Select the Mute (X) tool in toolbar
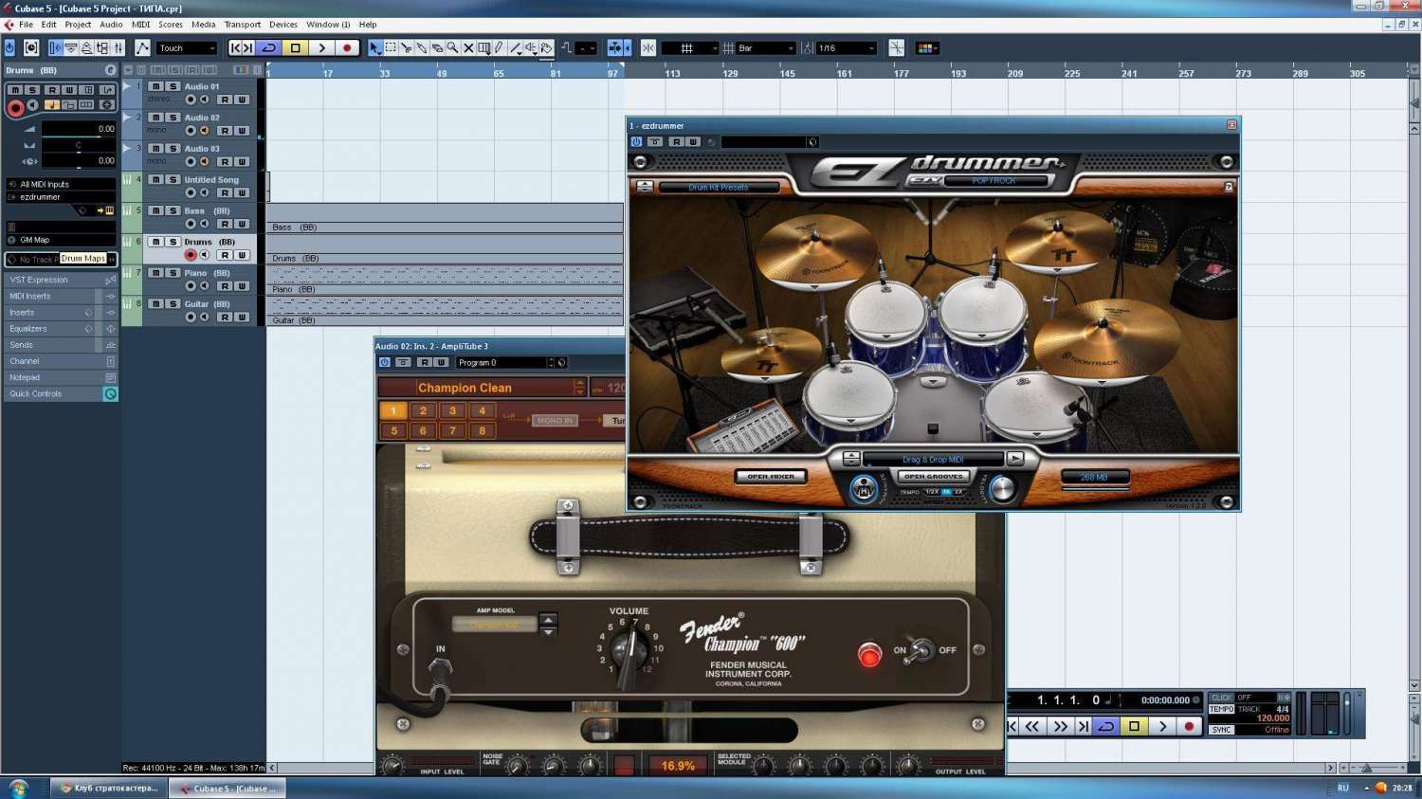This screenshot has width=1422, height=799. pos(468,47)
